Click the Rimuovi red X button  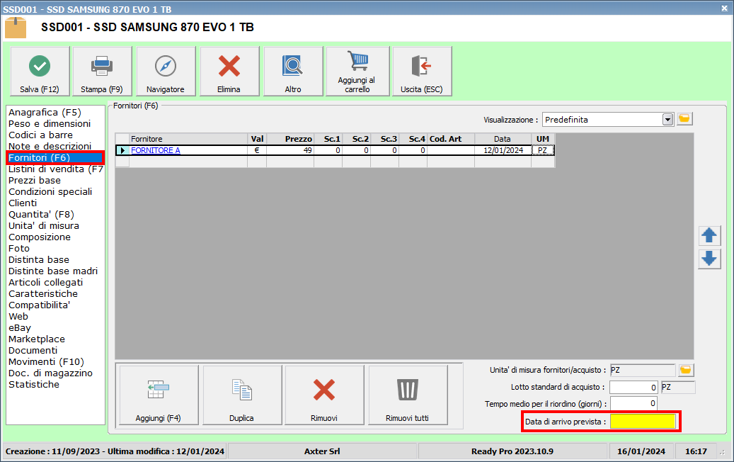(324, 395)
